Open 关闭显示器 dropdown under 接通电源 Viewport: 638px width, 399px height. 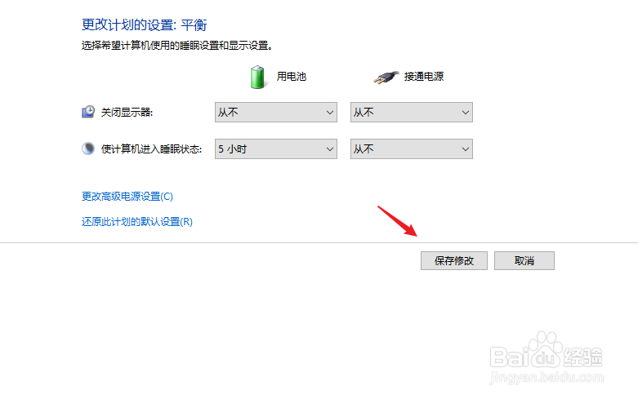point(412,112)
